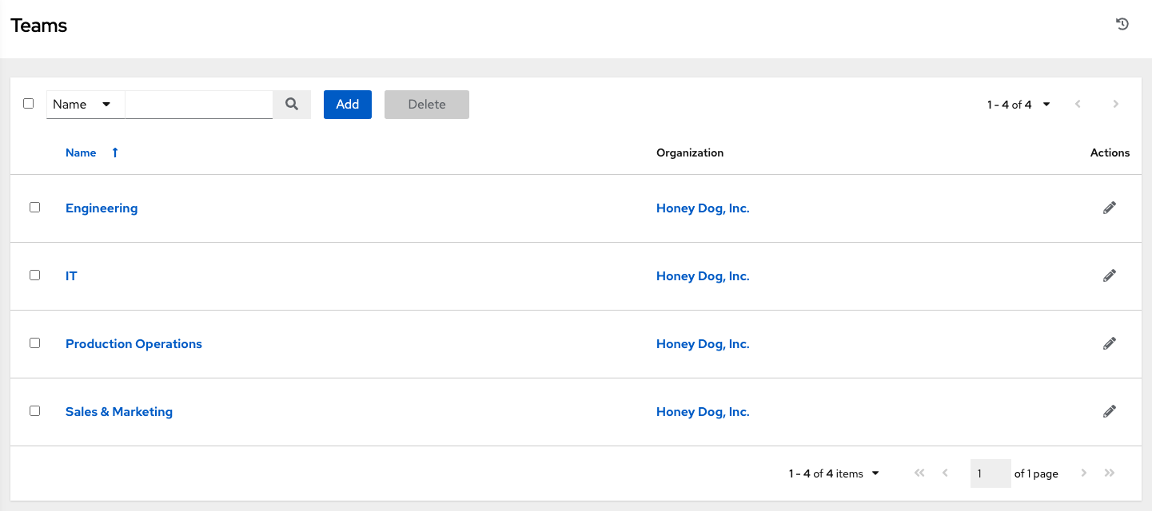The height and width of the screenshot is (511, 1152).
Task: Open the Name search filter dropdown
Action: pos(85,104)
